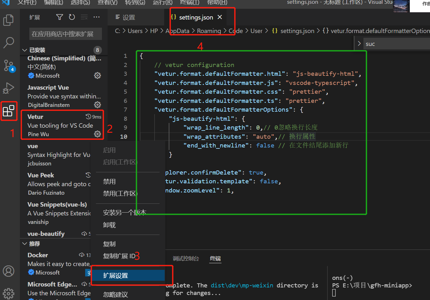Expand the find widget replace toggle arrow
Image resolution: width=430 pixels, height=300 pixels.
[359, 43]
